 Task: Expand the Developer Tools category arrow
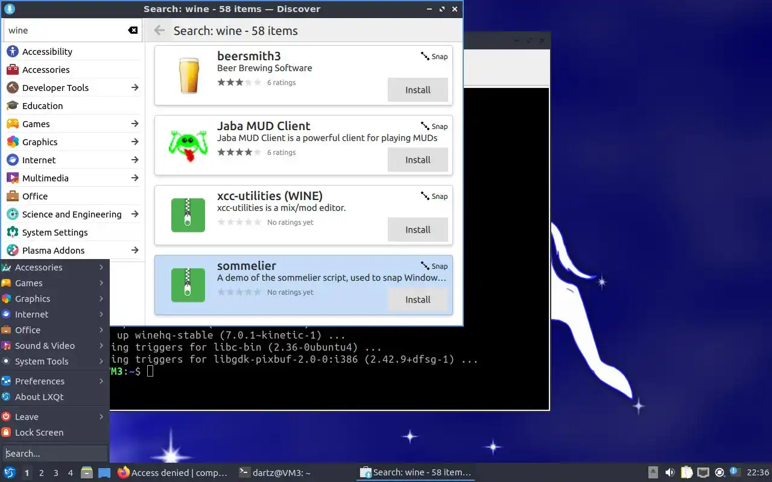click(134, 88)
